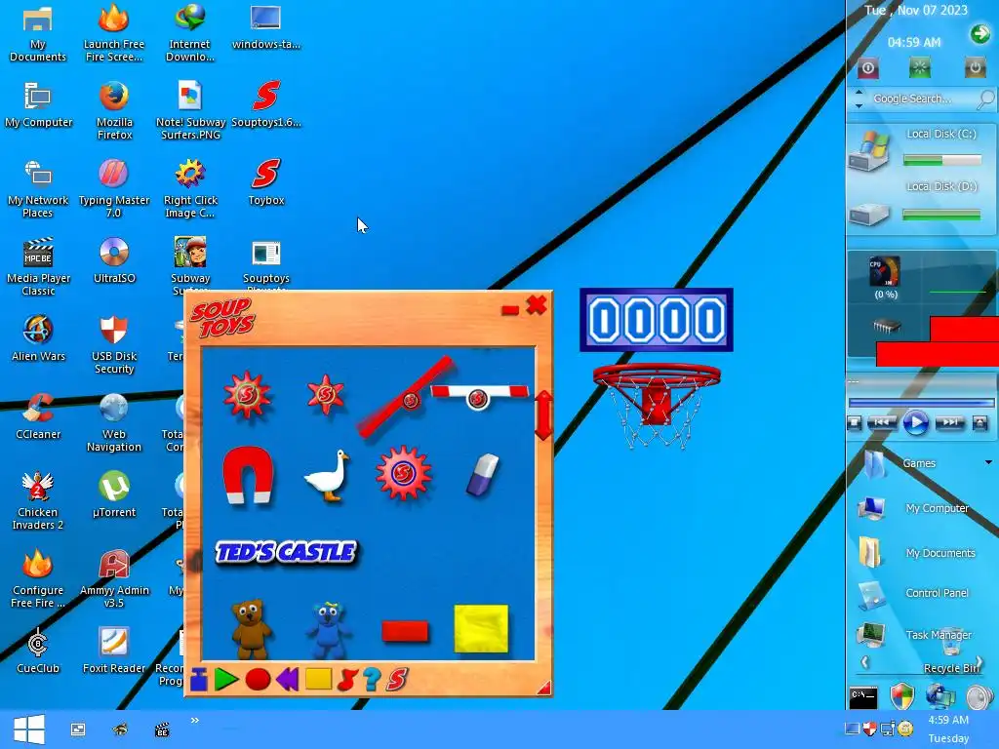
Task: Select the eraser toy
Action: 482,475
